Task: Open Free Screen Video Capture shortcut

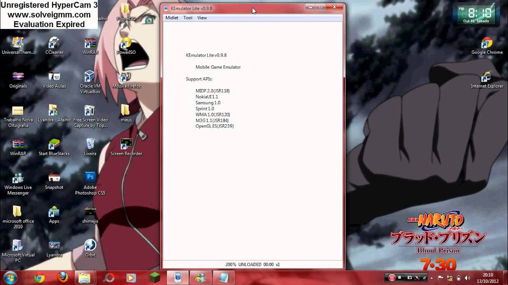Action: [90, 116]
